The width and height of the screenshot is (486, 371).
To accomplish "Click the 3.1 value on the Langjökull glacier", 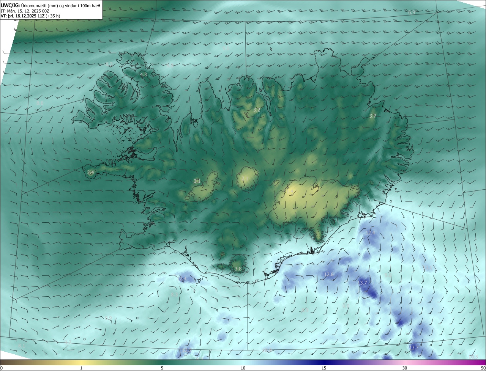I will pos(197,181).
